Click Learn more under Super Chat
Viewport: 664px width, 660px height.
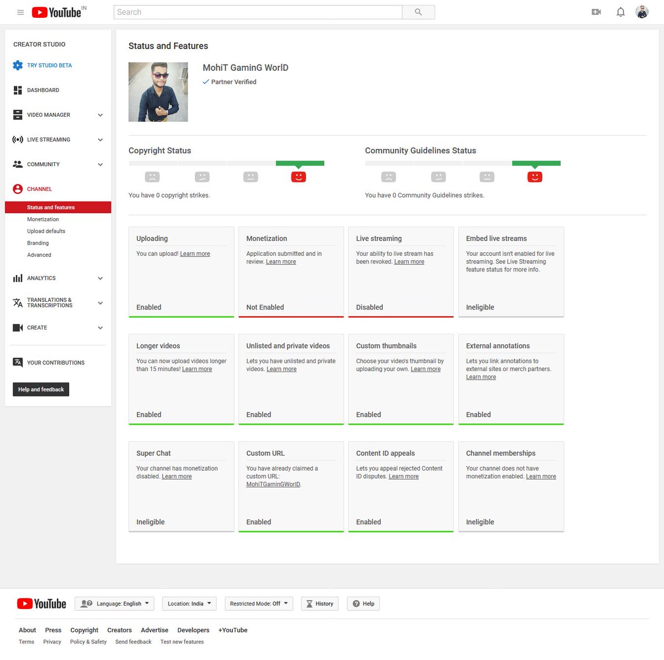click(x=177, y=477)
